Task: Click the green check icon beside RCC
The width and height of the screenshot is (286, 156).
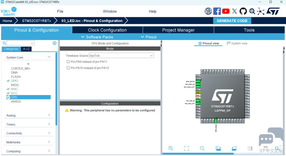Action: point(8,93)
